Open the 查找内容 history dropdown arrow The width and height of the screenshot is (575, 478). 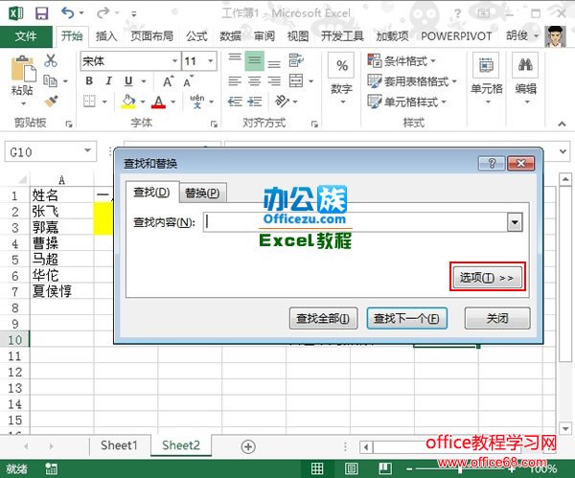515,222
